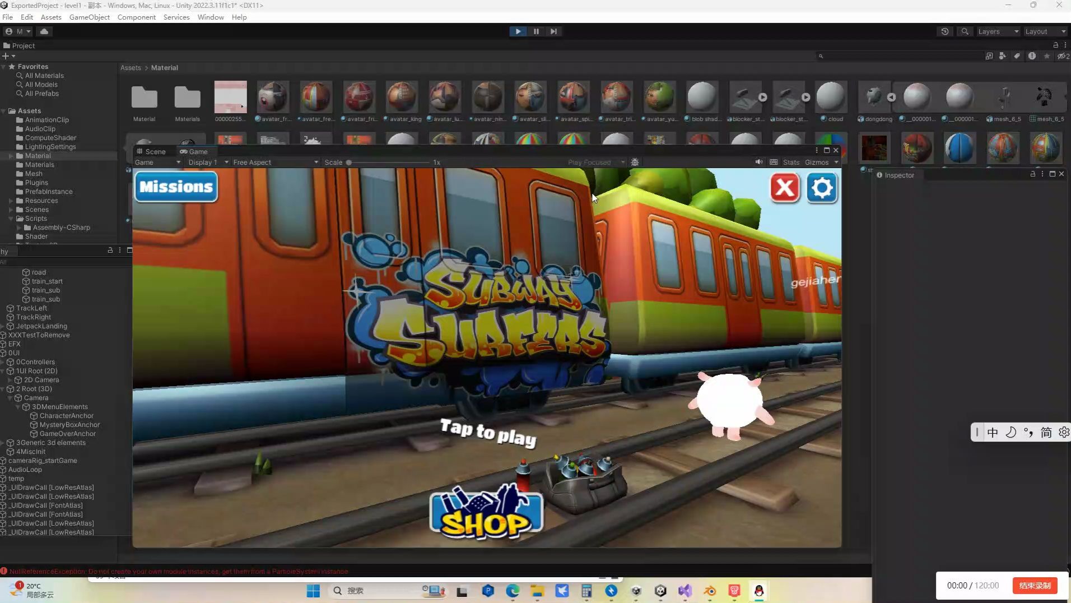
Task: Select AudioLoop in the Hierarchy
Action: (x=25, y=470)
